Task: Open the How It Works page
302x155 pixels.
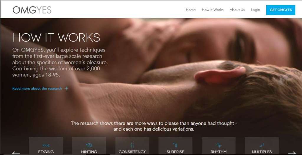Action: (x=213, y=10)
